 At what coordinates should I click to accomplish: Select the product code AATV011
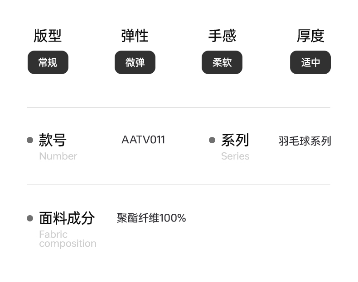[x=143, y=140]
